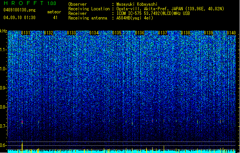
Task: Click the Receiving antenna field label
Action: 88,18
